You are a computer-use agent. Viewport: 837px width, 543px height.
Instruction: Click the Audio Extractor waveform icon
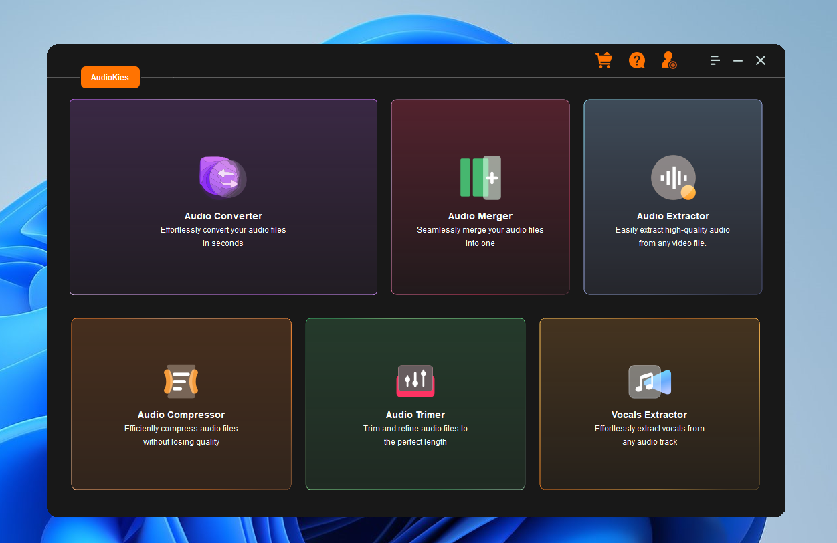click(673, 178)
